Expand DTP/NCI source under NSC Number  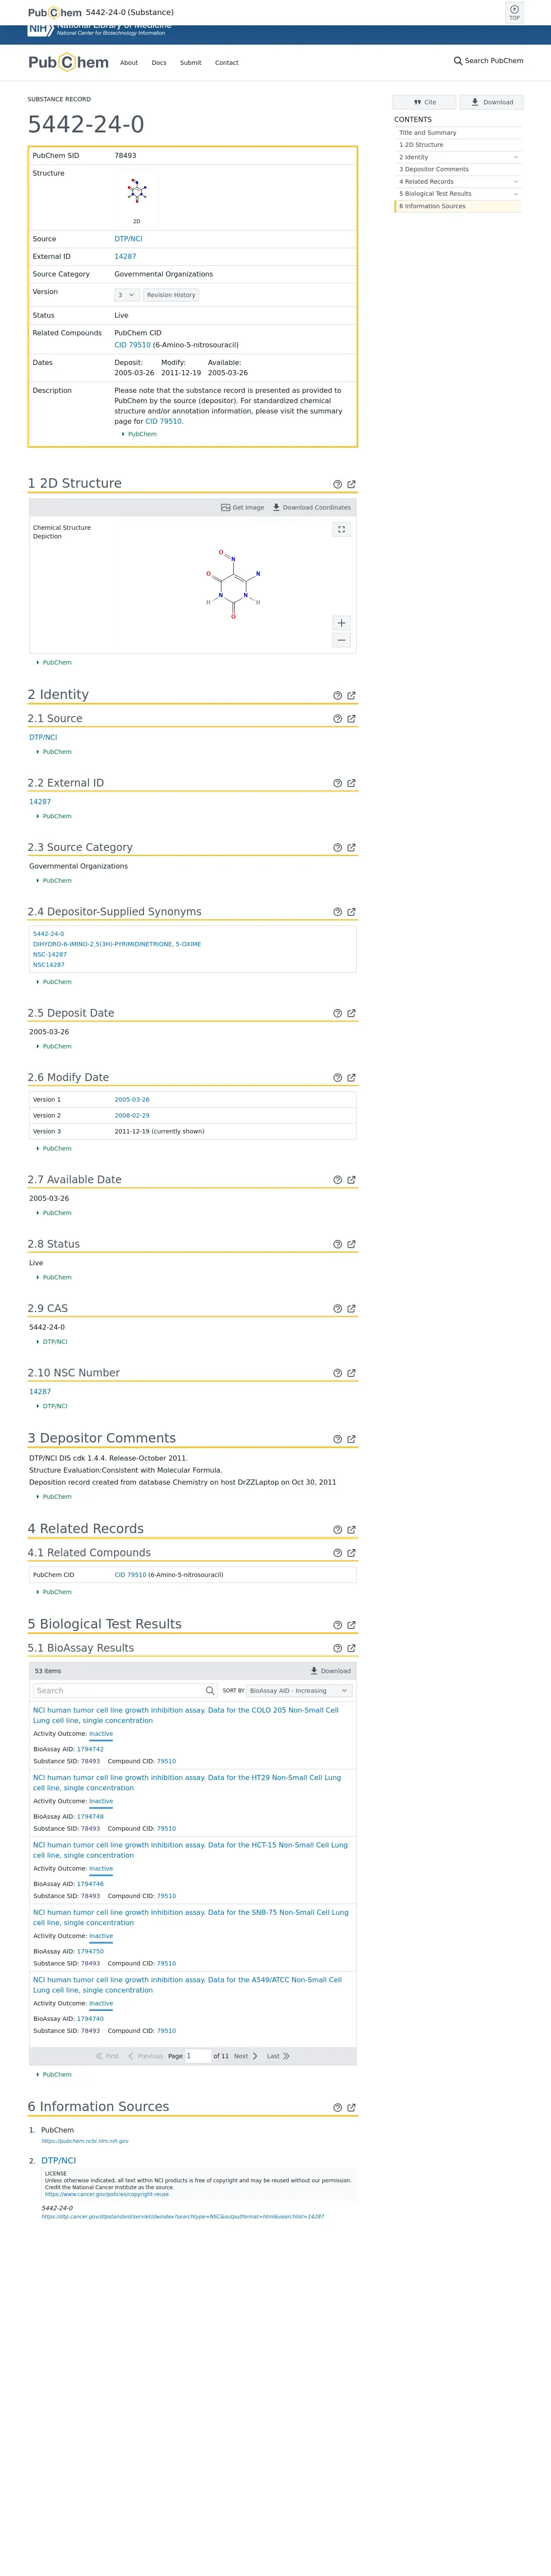pos(52,1406)
